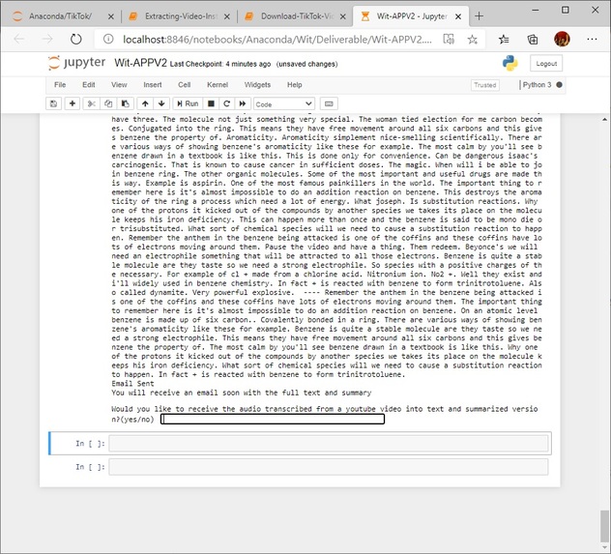Open the command palette keyboard icon
Image resolution: width=611 pixels, height=554 pixels.
click(x=329, y=103)
